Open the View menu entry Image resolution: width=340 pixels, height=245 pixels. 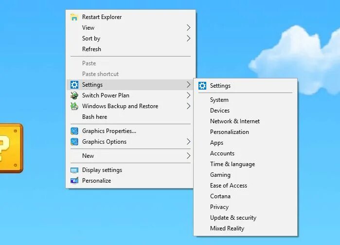pyautogui.click(x=130, y=28)
